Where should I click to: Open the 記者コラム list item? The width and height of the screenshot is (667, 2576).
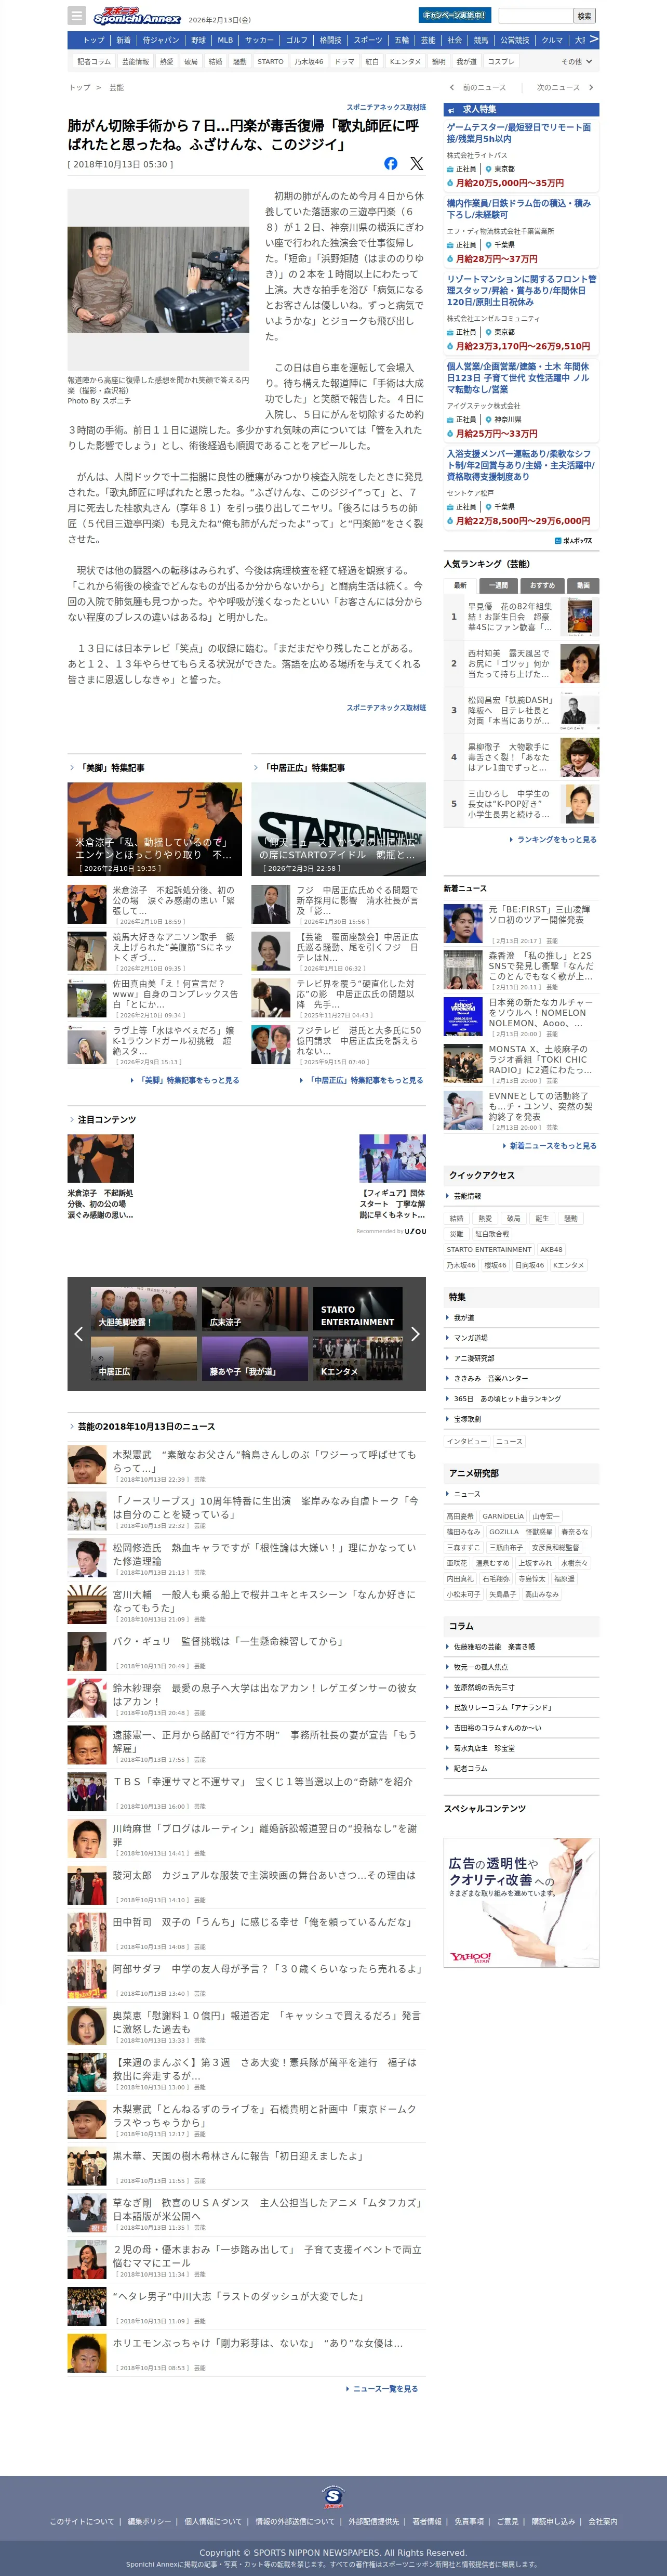coord(470,1769)
